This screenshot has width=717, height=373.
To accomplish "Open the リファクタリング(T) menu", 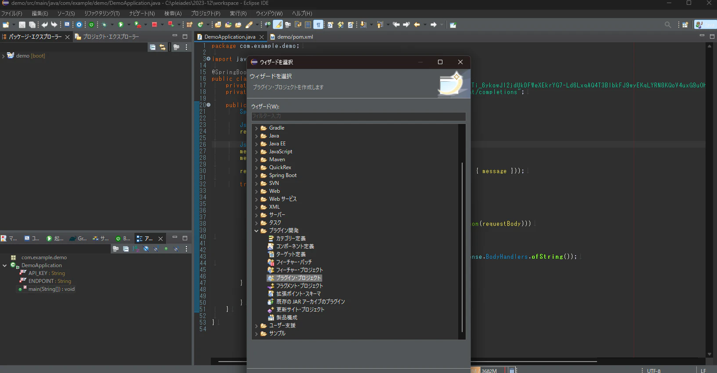I will pyautogui.click(x=102, y=14).
